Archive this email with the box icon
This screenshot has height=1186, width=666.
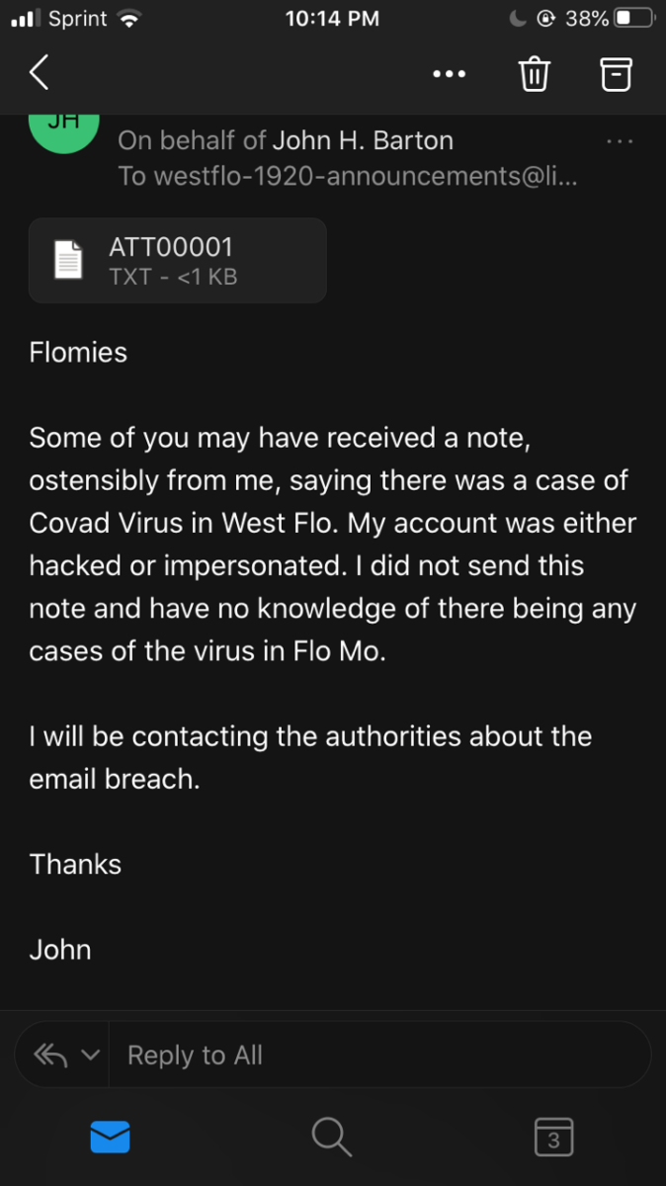616,74
